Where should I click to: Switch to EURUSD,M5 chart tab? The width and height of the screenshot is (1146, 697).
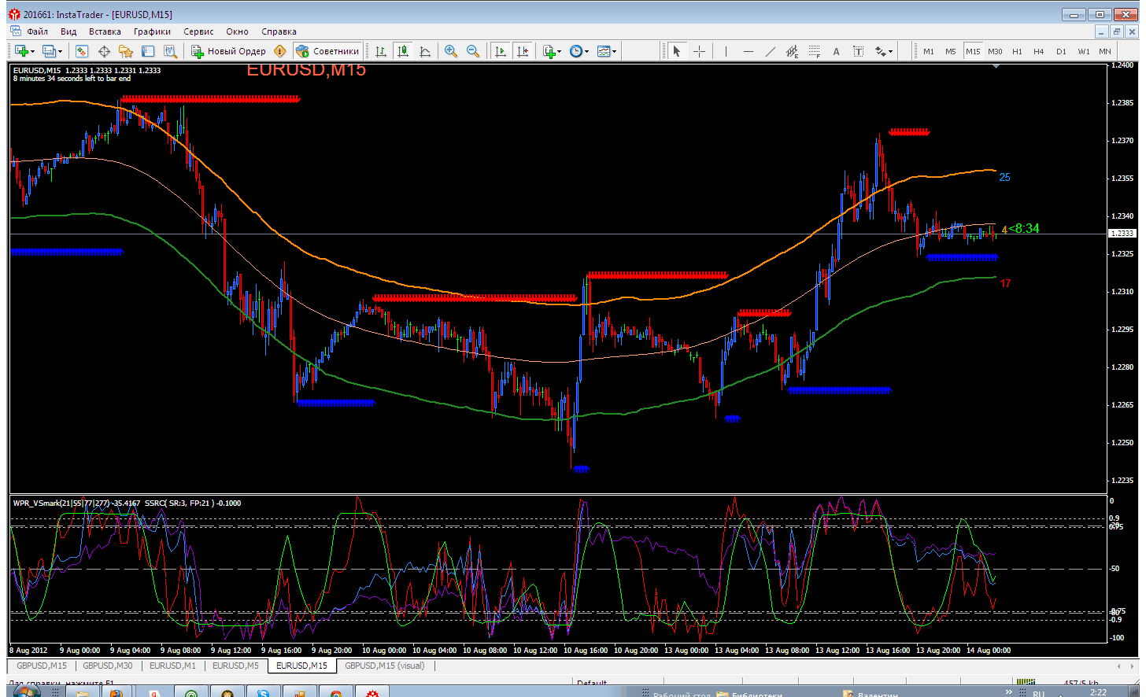[235, 666]
